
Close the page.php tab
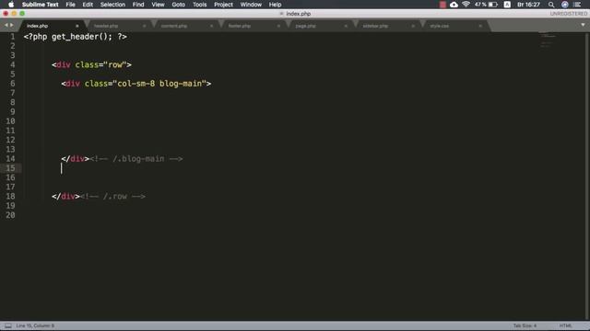[346, 26]
